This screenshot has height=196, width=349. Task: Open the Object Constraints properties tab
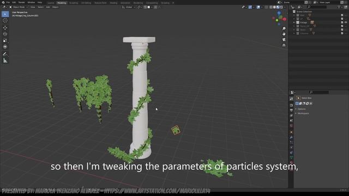[291, 152]
